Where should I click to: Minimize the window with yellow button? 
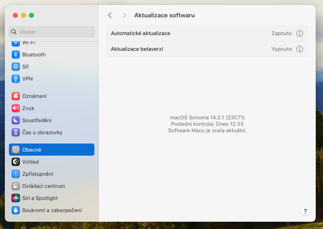tap(23, 15)
